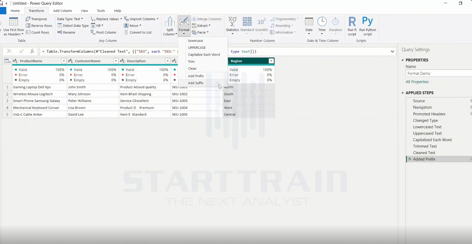This screenshot has height=244, width=472.
Task: Open the Date column tool
Action: pos(309,26)
